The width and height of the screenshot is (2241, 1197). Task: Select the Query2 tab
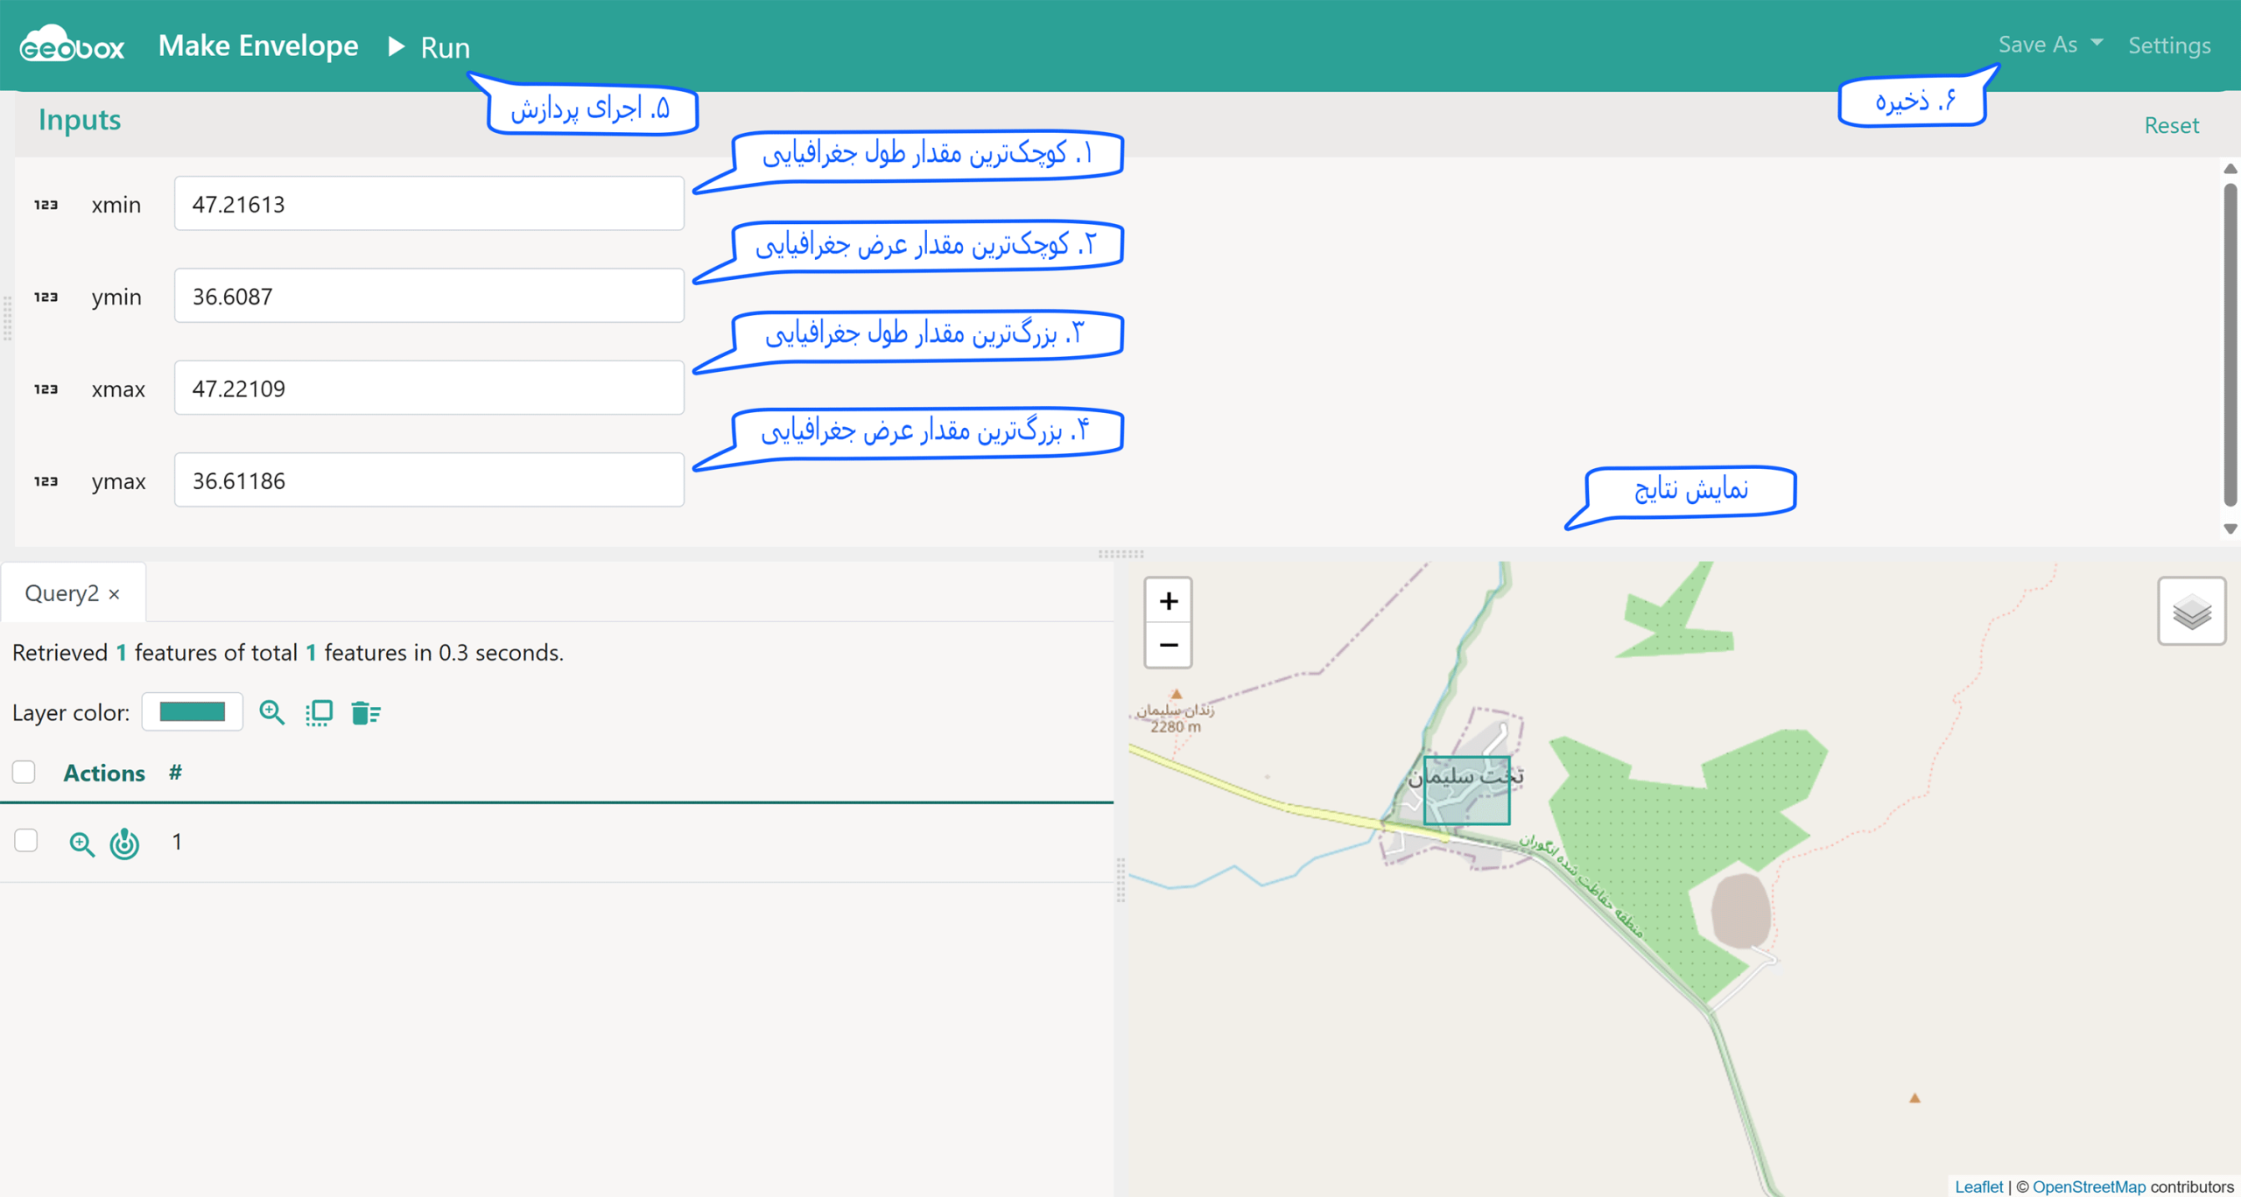(61, 593)
